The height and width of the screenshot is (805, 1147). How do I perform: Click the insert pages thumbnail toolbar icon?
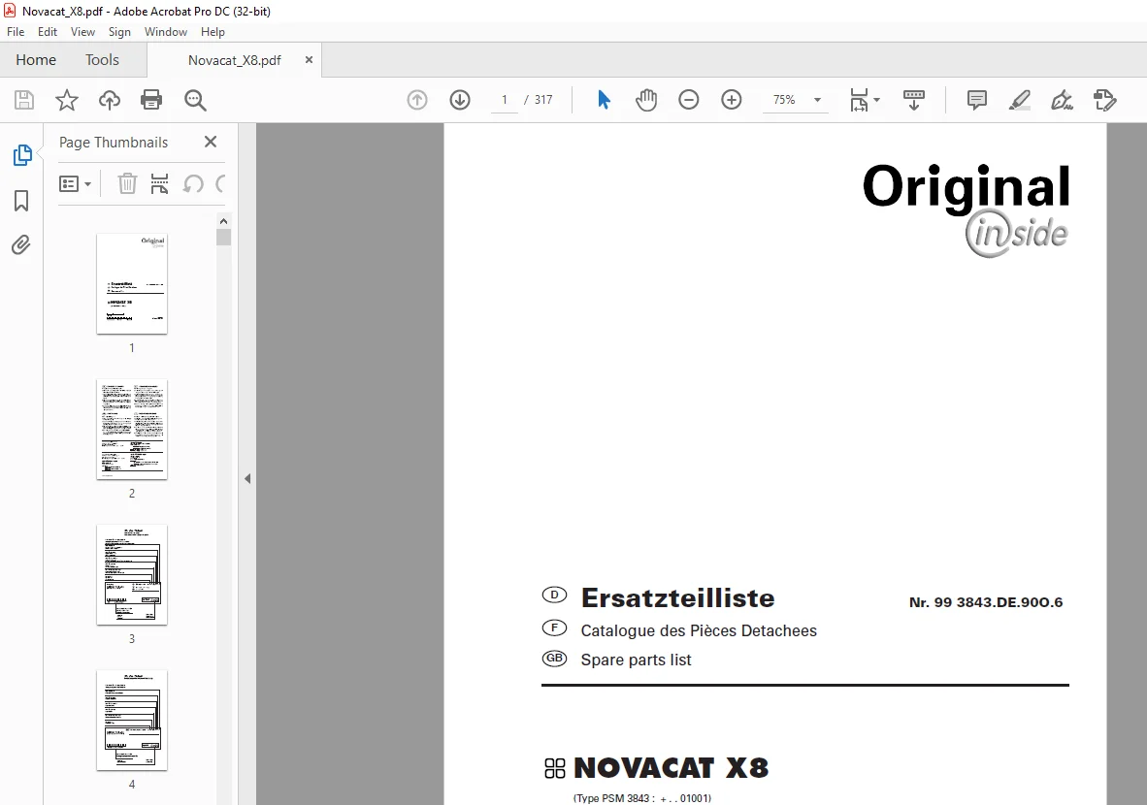[159, 183]
